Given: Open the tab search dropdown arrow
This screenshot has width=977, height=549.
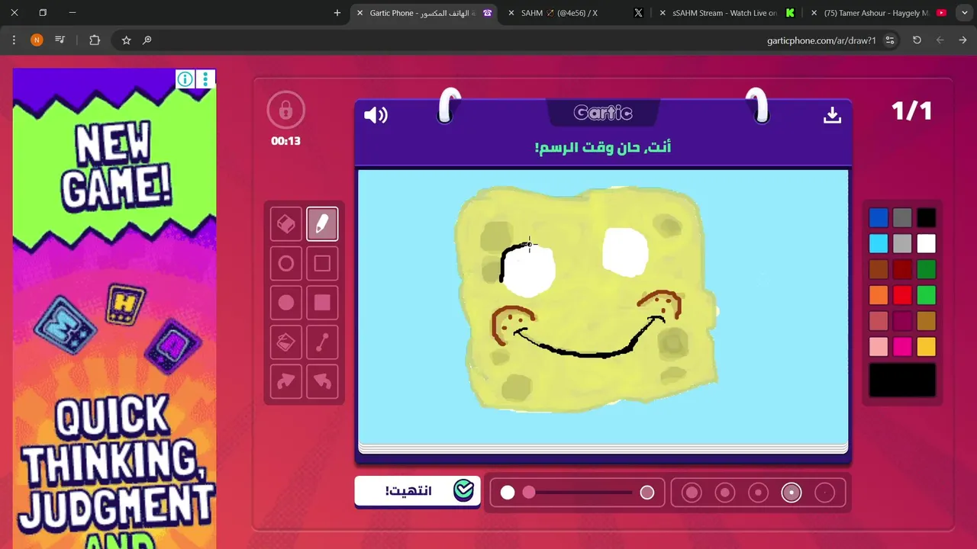Looking at the screenshot, I should click(963, 13).
